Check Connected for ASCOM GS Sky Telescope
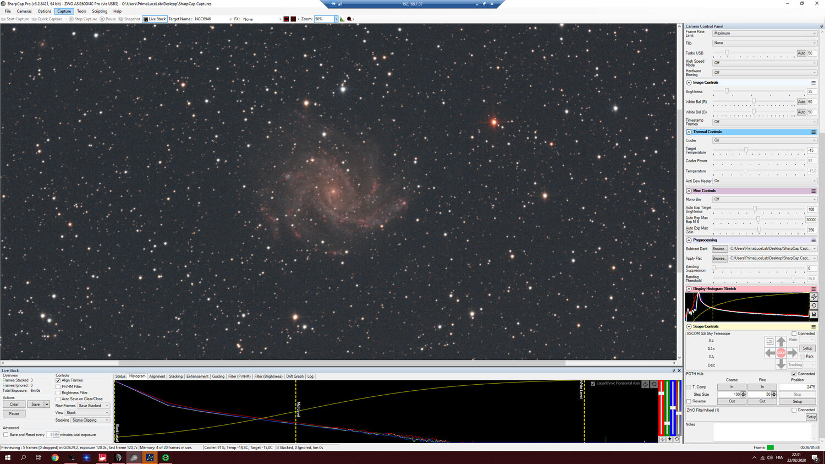The image size is (825, 464). click(794, 334)
